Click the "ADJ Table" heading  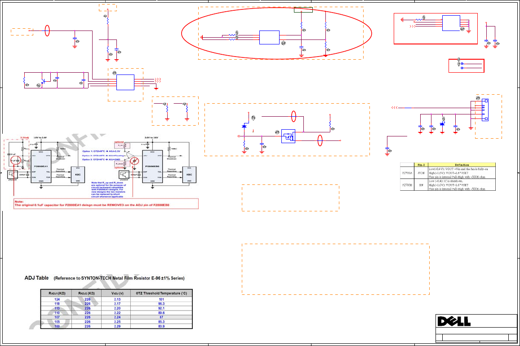[36, 278]
